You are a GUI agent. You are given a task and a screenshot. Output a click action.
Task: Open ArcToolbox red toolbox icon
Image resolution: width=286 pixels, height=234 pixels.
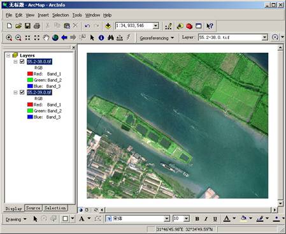(x=189, y=26)
